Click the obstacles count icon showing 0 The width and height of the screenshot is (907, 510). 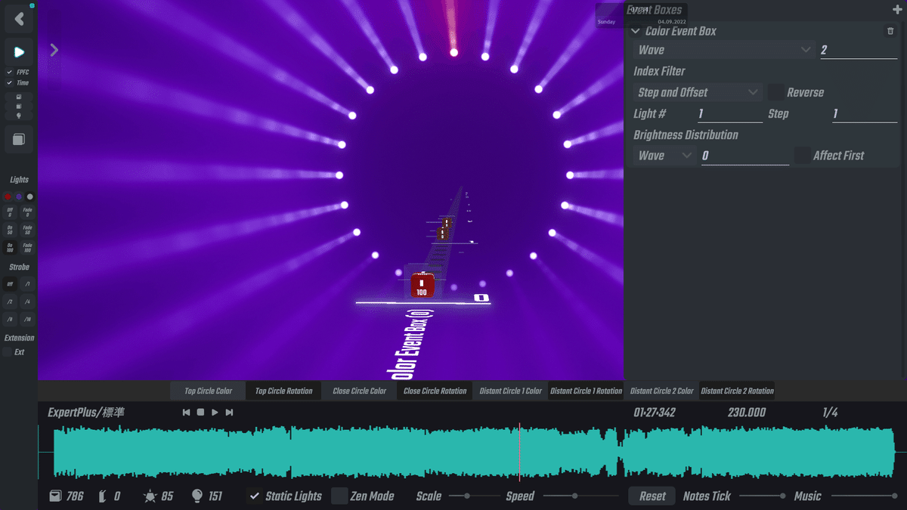(103, 496)
